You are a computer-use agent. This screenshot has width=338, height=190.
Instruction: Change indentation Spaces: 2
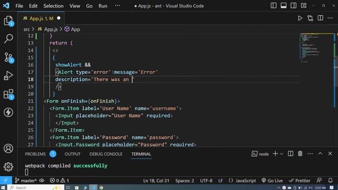click(x=184, y=180)
